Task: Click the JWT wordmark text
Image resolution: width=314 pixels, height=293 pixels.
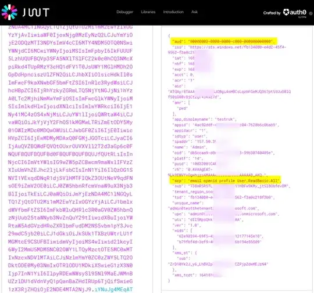Action: 36,12
